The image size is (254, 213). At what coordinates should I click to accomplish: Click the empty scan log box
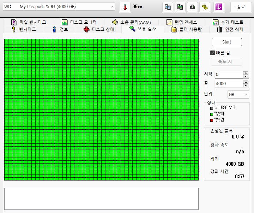(101, 199)
